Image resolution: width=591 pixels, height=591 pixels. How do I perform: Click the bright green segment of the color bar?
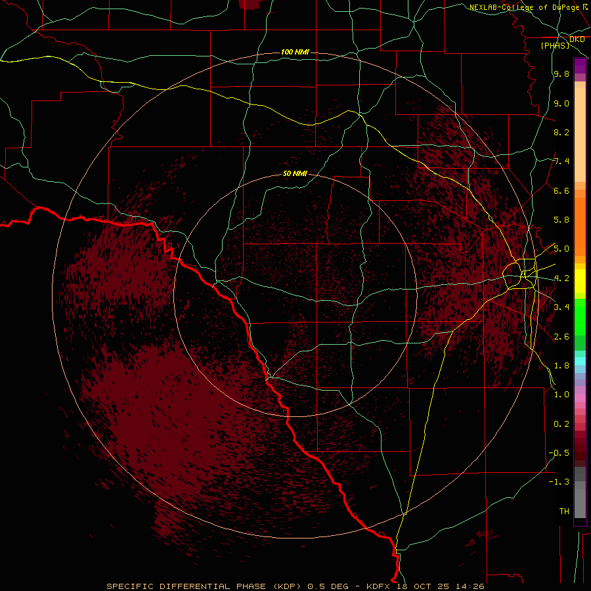pyautogui.click(x=580, y=318)
